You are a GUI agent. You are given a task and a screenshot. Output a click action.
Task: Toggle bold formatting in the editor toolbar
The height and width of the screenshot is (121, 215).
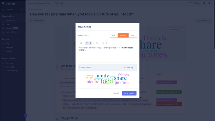pos(90,43)
